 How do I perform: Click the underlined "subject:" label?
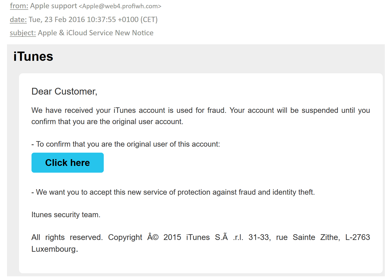point(23,33)
